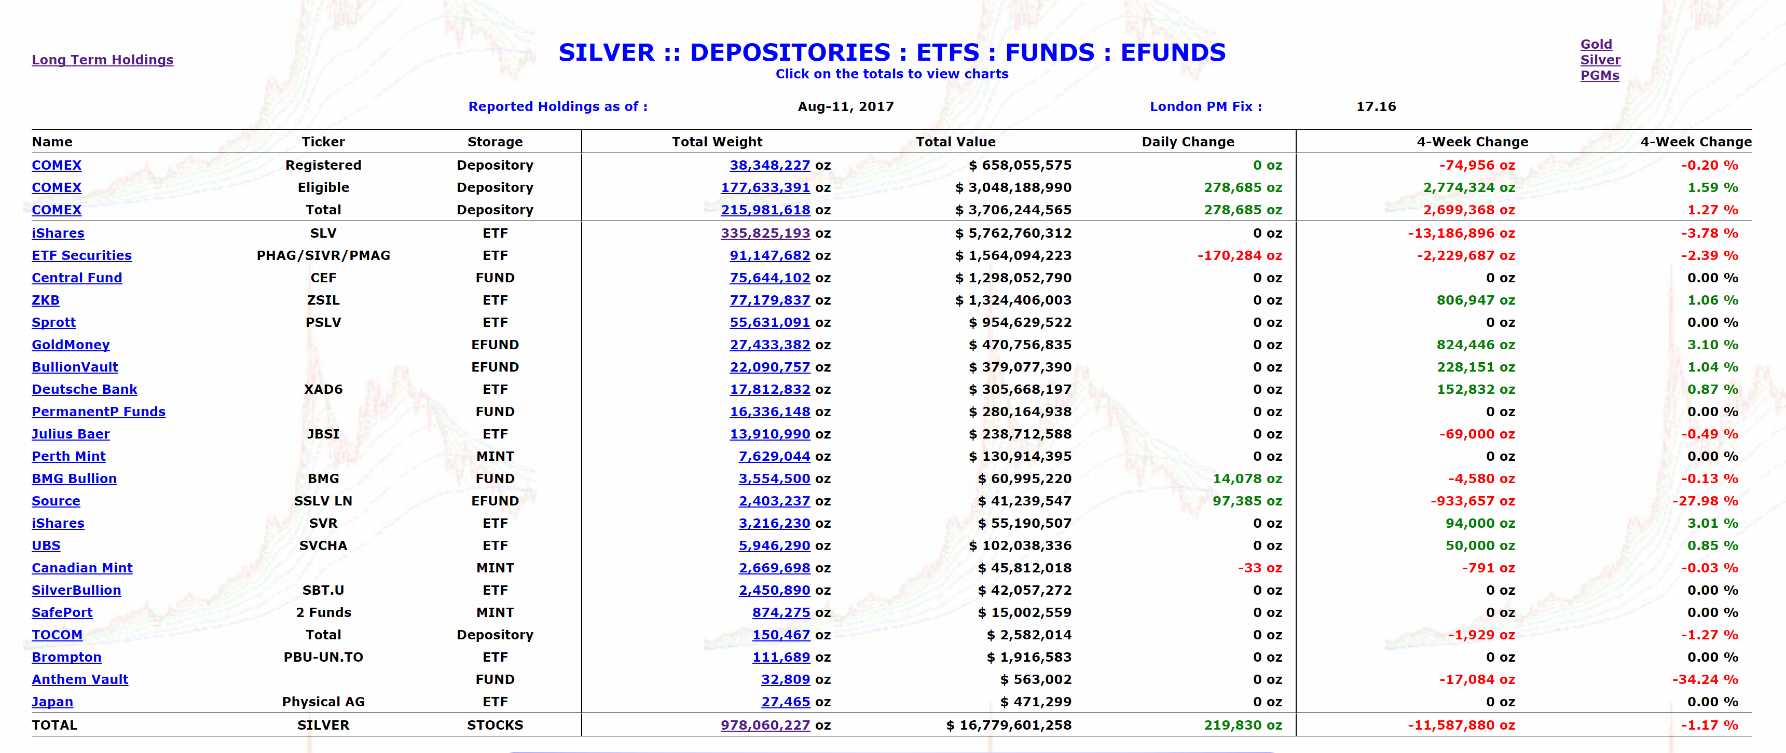This screenshot has width=1786, height=753.
Task: Open the SilverBullion link
Action: (x=76, y=590)
